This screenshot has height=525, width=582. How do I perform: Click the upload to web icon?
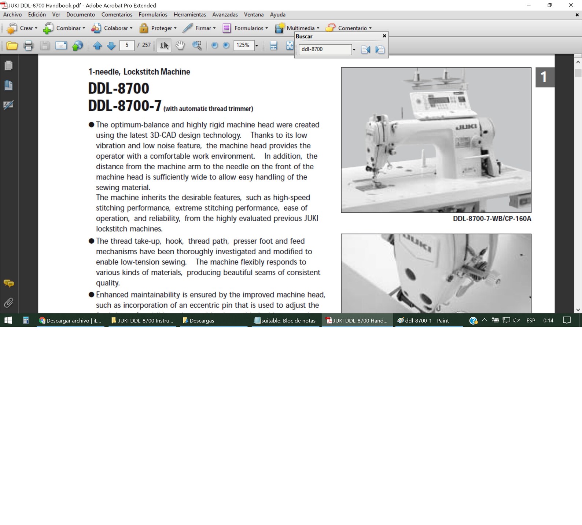(x=77, y=45)
